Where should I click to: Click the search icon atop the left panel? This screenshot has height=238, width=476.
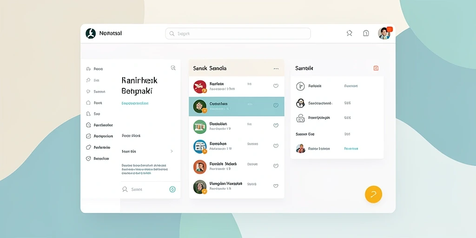coord(173,68)
